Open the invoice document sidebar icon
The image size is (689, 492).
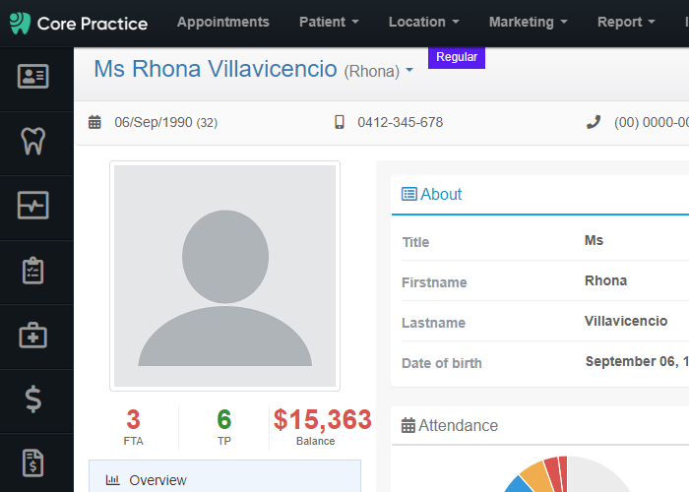[32, 463]
